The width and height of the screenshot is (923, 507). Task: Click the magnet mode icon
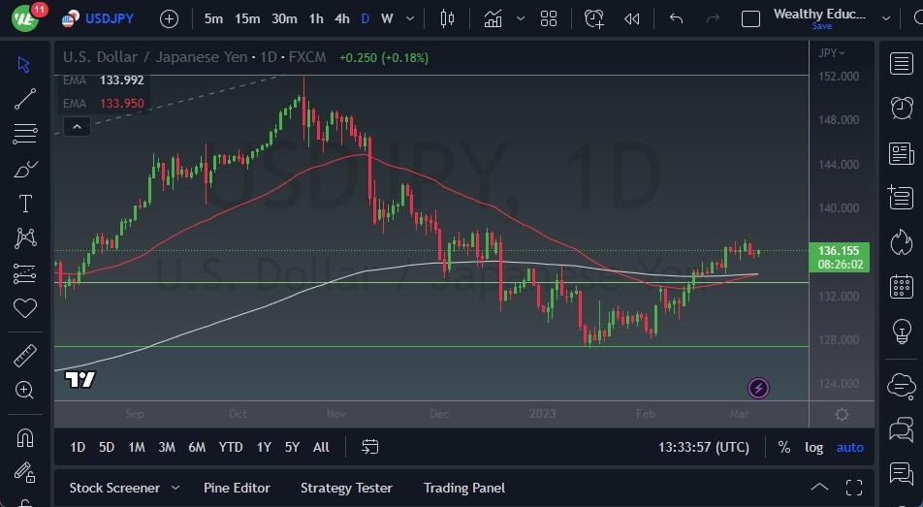click(x=25, y=438)
